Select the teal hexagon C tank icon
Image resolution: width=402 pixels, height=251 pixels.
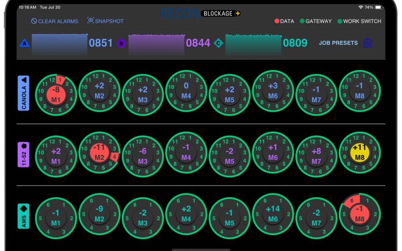[x=218, y=43]
